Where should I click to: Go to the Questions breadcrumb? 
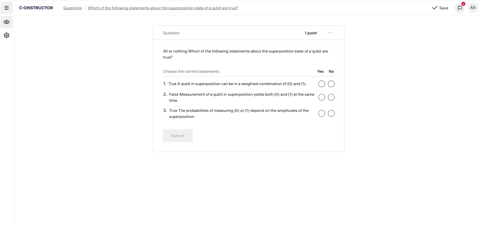[x=72, y=8]
